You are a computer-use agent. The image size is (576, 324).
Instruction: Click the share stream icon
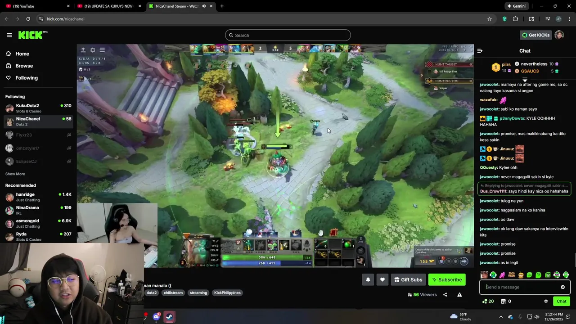445,295
